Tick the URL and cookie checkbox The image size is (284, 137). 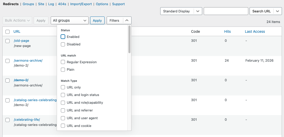click(x=63, y=126)
